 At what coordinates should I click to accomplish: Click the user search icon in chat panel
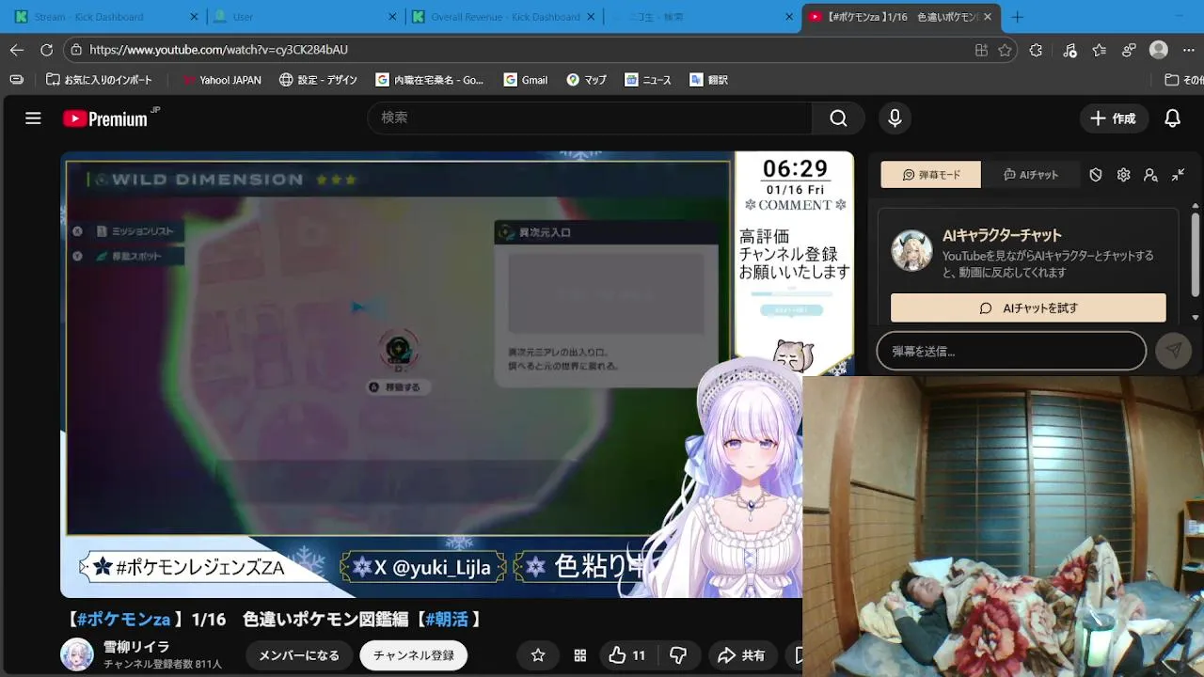(1150, 175)
